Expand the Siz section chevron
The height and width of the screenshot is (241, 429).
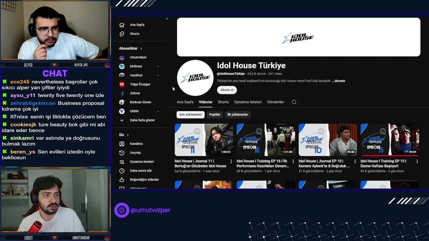[x=128, y=135]
